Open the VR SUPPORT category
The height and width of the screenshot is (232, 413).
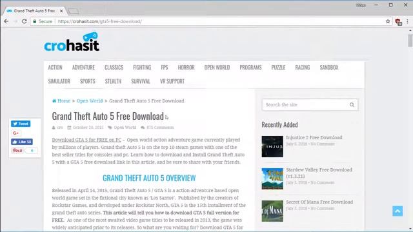tap(172, 81)
